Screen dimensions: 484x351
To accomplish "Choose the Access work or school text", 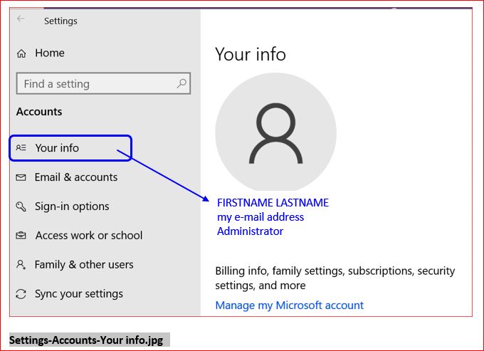I will pos(89,236).
